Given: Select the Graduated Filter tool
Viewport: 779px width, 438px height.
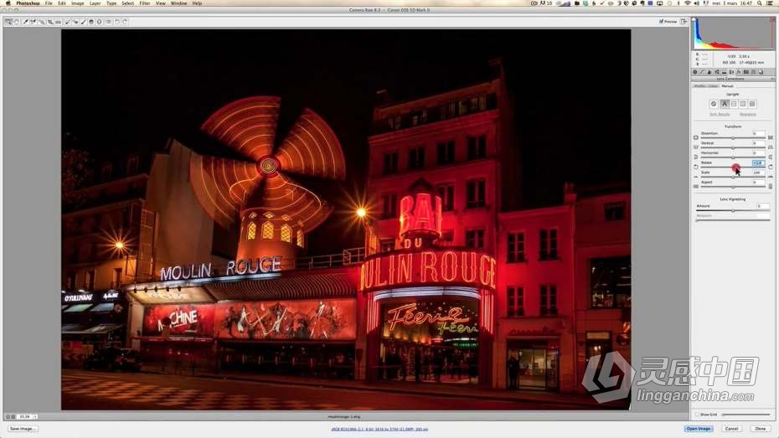Looking at the screenshot, I should (x=91, y=22).
